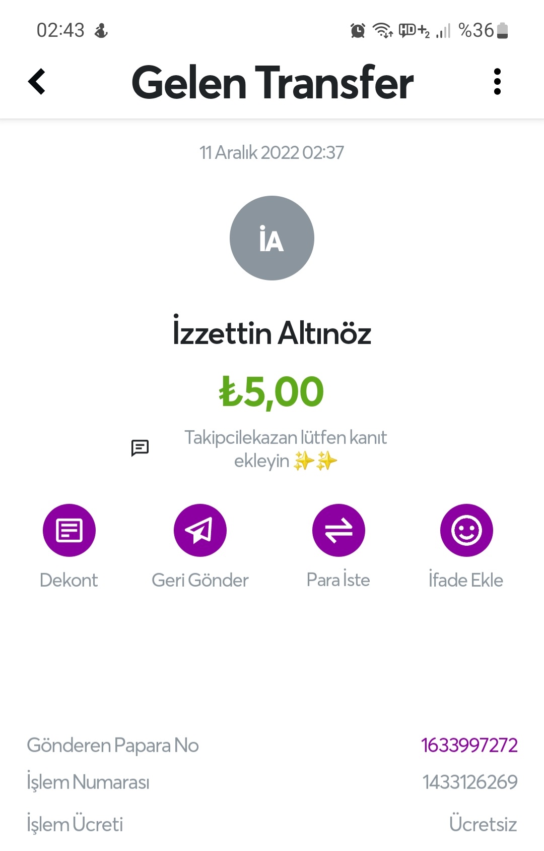Tap the Geri Gönder paper plane icon

(200, 530)
